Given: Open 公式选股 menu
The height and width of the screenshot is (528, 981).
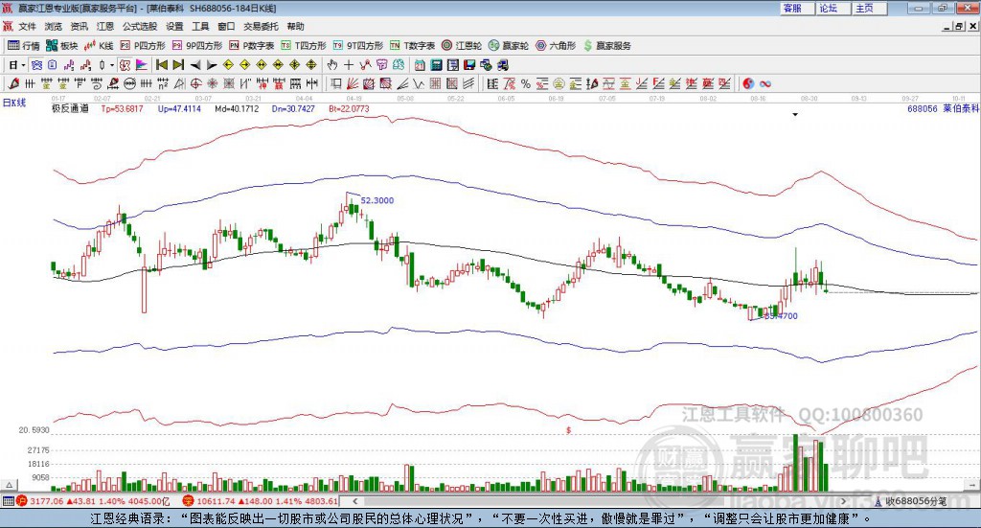Looking at the screenshot, I should tap(140, 26).
